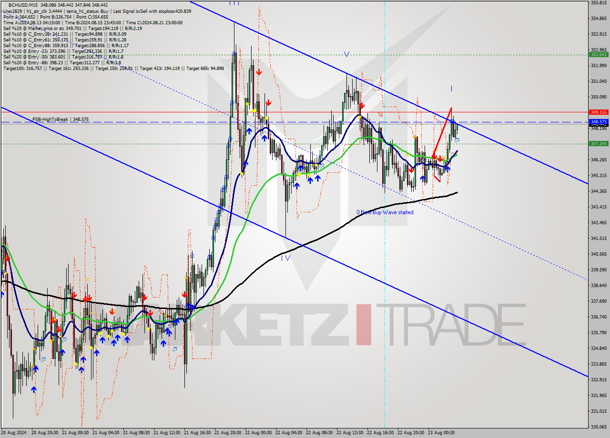610x438 pixels.
Task: Click the '0 New Buy Wave started' annotation
Action: [x=385, y=212]
